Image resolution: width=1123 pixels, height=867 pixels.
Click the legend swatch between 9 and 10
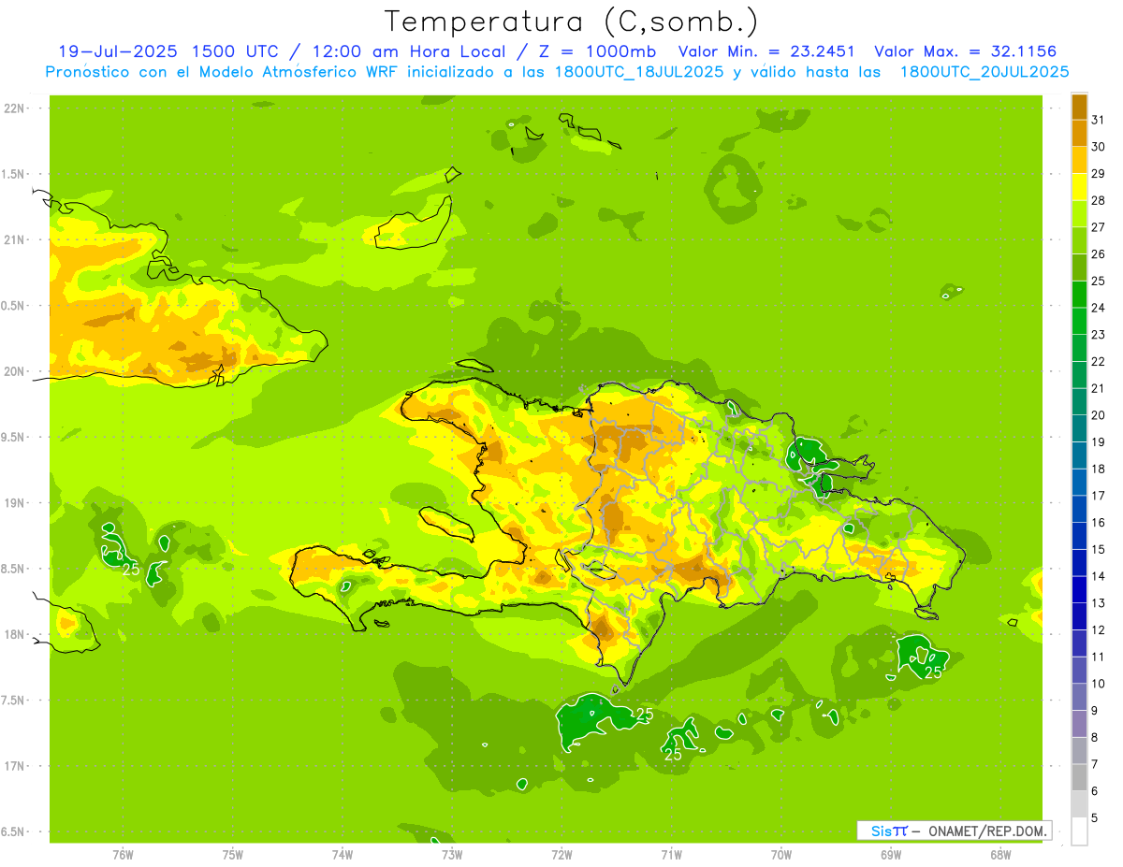tap(1079, 698)
